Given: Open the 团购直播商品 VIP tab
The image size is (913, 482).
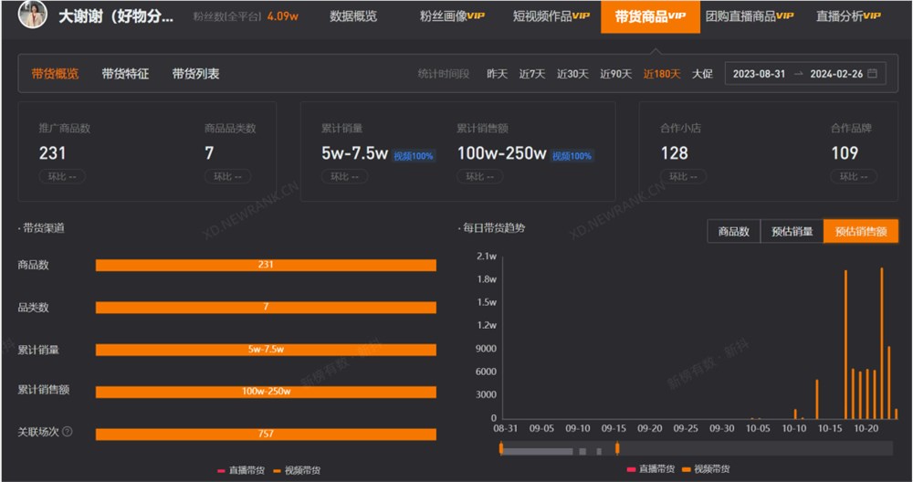Looking at the screenshot, I should 750,16.
